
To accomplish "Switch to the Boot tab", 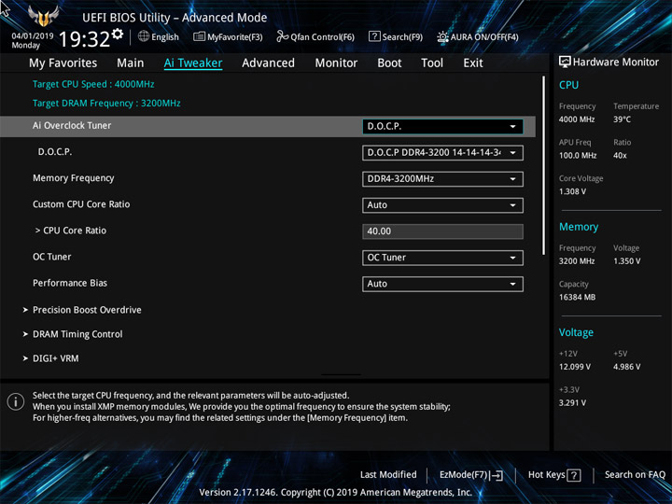I will pyautogui.click(x=389, y=63).
